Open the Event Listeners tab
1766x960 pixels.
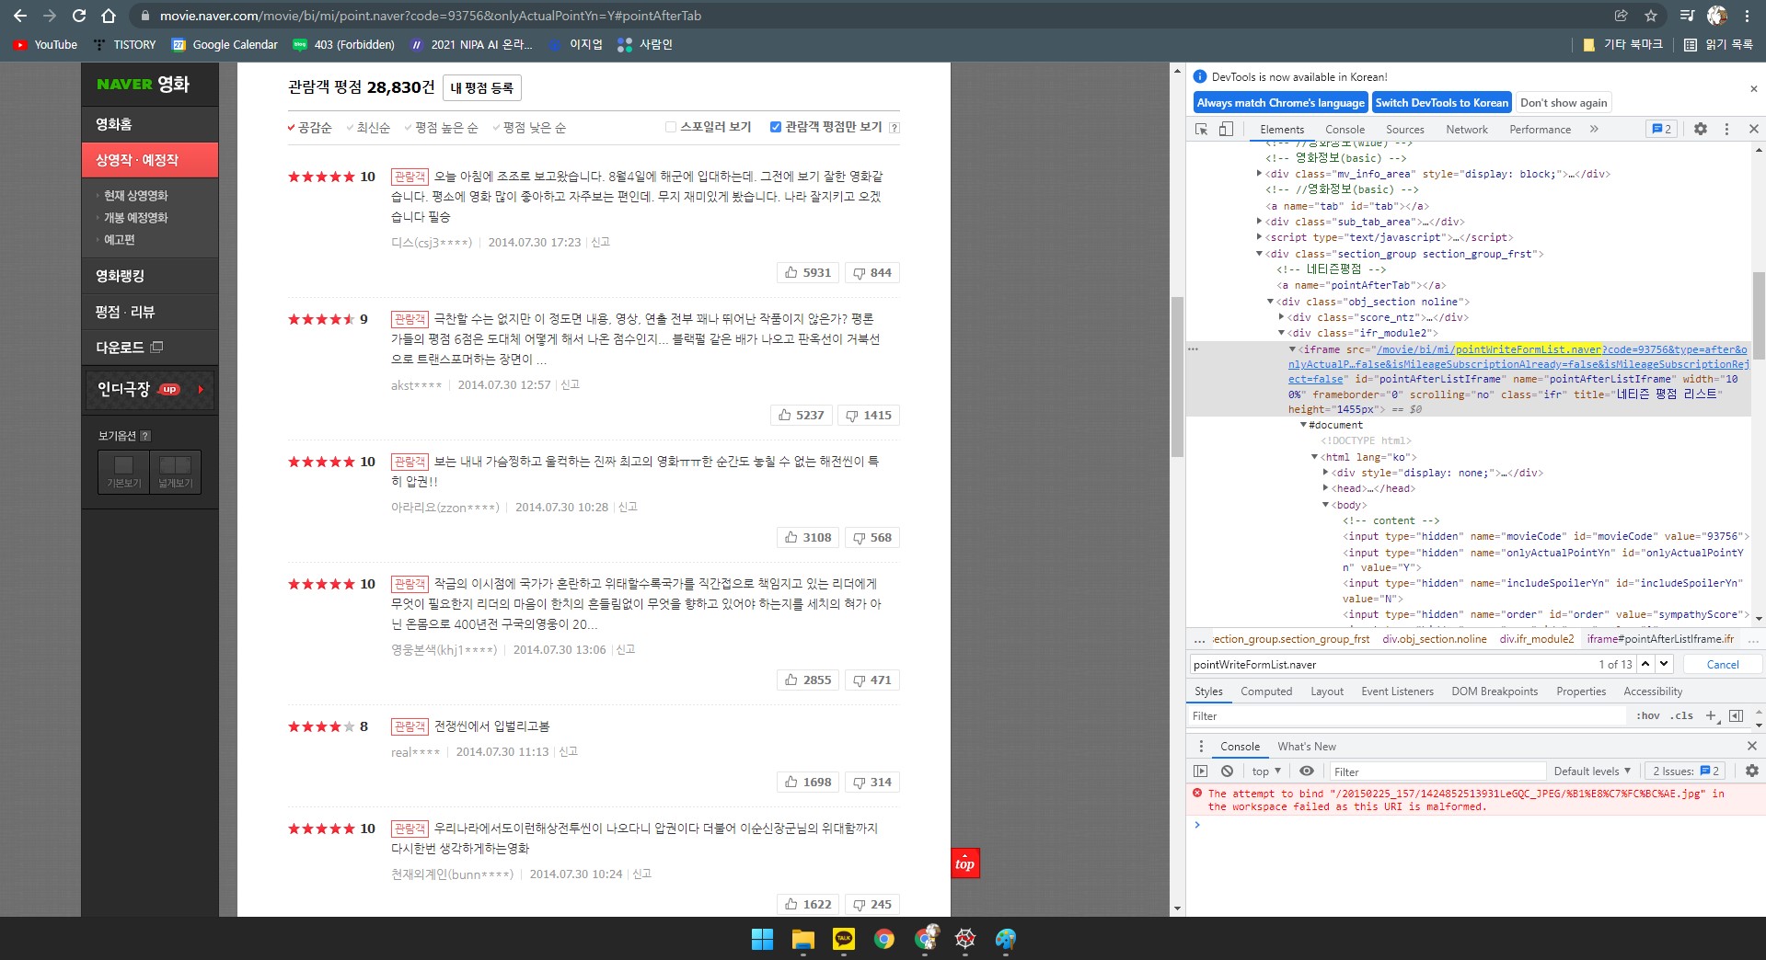click(x=1397, y=691)
